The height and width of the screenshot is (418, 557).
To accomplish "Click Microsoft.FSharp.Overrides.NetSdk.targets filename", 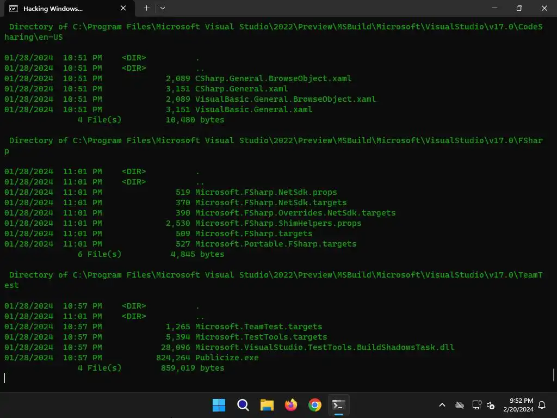I will point(295,213).
